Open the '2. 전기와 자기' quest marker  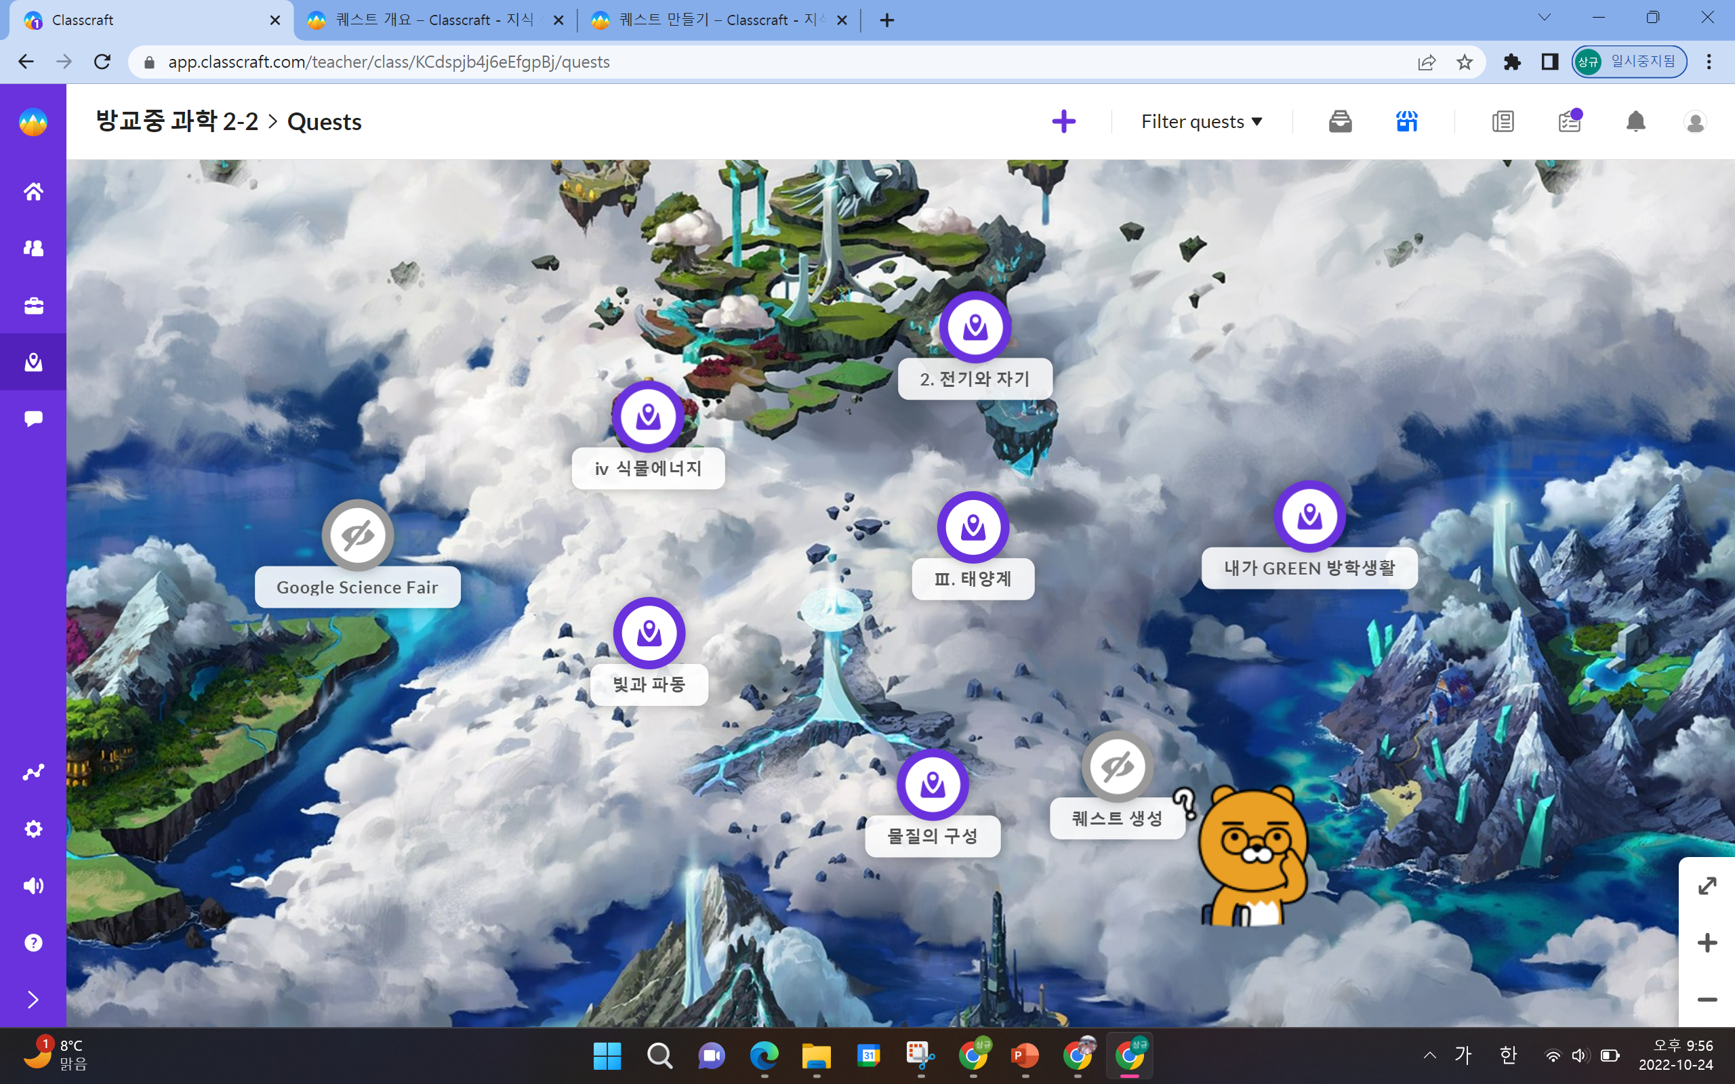point(975,328)
